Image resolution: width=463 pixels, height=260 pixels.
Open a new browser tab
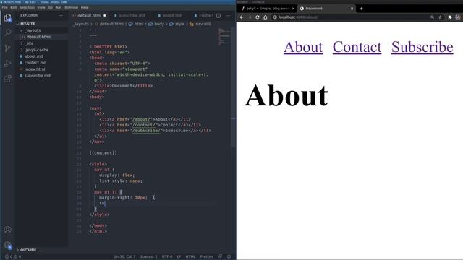[x=361, y=9]
